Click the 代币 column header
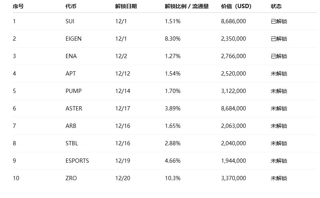Image resolution: width=320 pixels, height=198 pixels. (71, 6)
